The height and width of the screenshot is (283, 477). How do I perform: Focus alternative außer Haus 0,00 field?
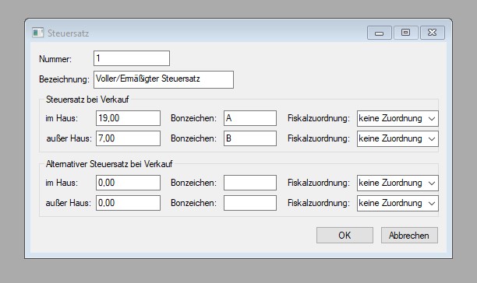[128, 203]
